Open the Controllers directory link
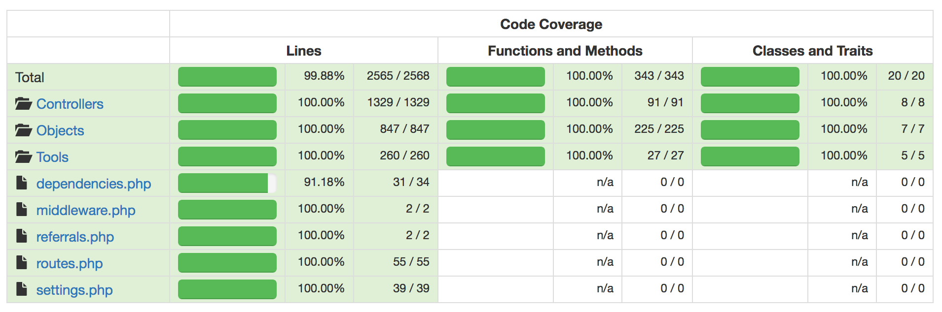The image size is (942, 312). (70, 104)
